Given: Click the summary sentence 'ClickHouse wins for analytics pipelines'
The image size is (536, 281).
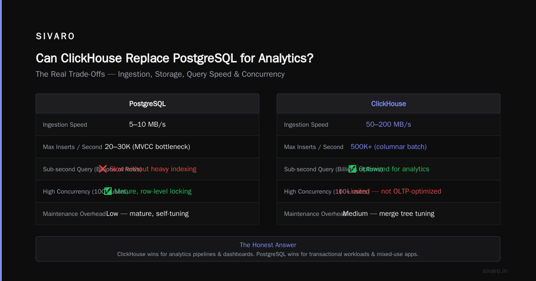Looking at the screenshot, I should tap(268, 254).
